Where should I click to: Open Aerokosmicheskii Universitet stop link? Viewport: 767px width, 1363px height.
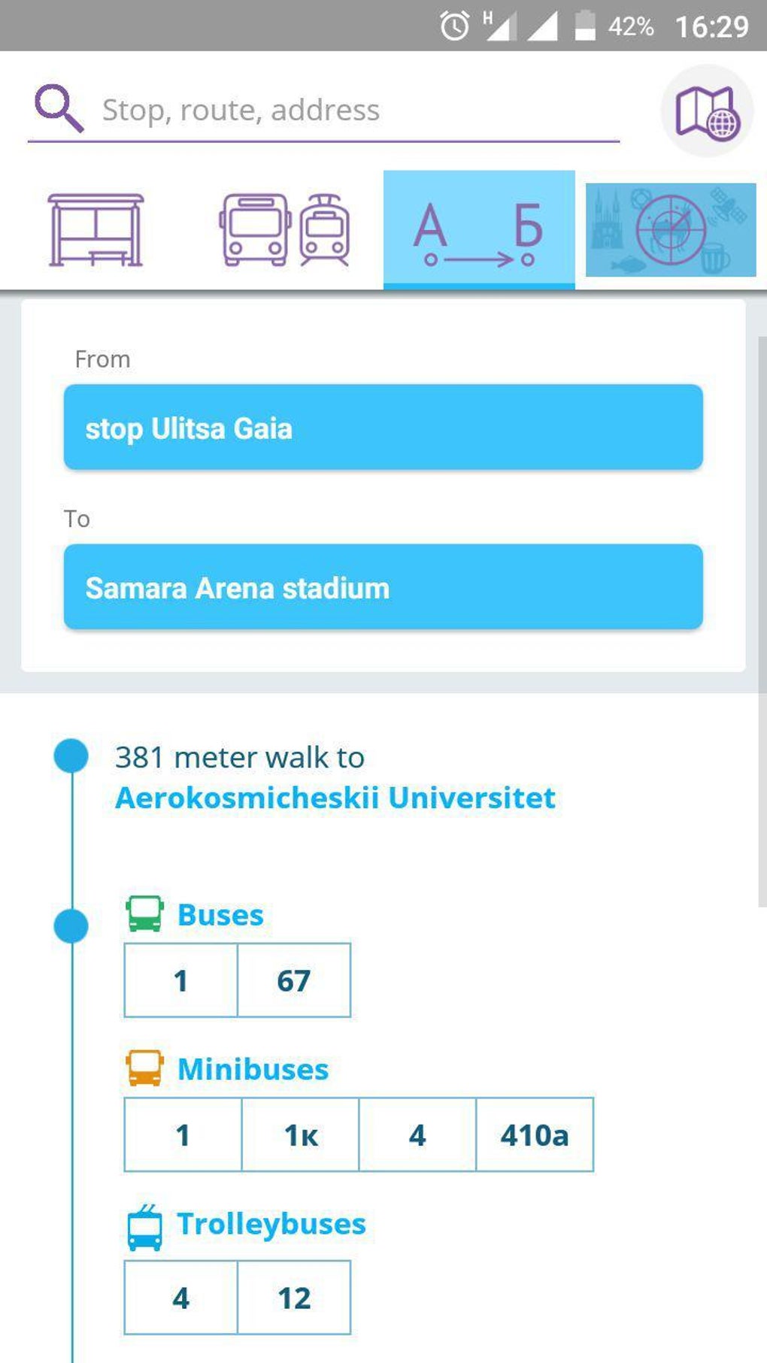click(335, 798)
